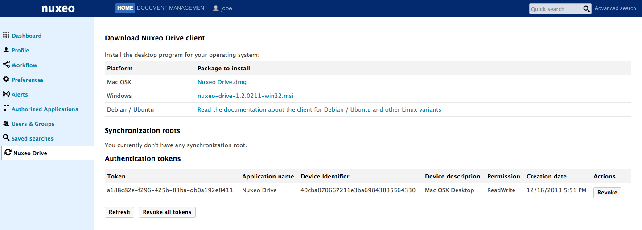
Task: Switch to DOCUMENT MANAGEMENT tab
Action: tap(172, 8)
